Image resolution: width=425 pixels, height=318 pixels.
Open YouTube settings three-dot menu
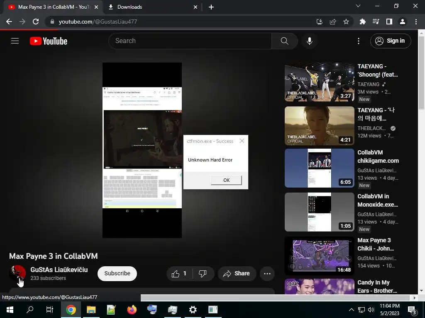coord(358,41)
